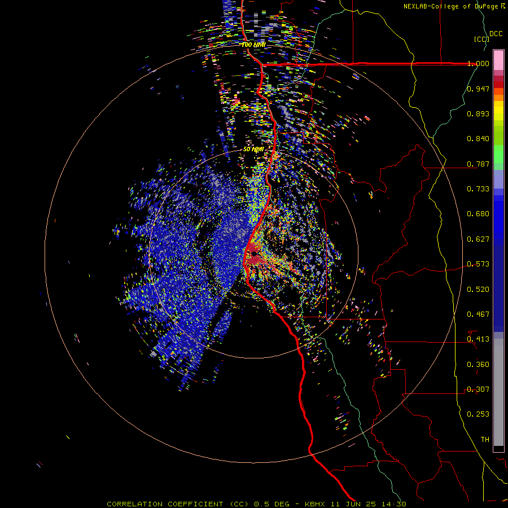Click the '[CC]' label above the color scale
This screenshot has width=508, height=508.
click(x=481, y=39)
